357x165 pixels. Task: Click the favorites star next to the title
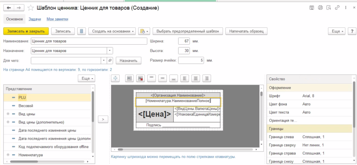coord(31,8)
